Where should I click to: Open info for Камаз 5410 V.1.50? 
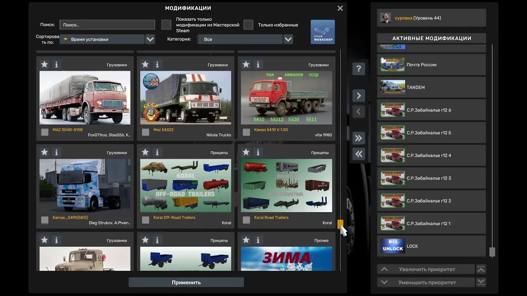pyautogui.click(x=258, y=65)
